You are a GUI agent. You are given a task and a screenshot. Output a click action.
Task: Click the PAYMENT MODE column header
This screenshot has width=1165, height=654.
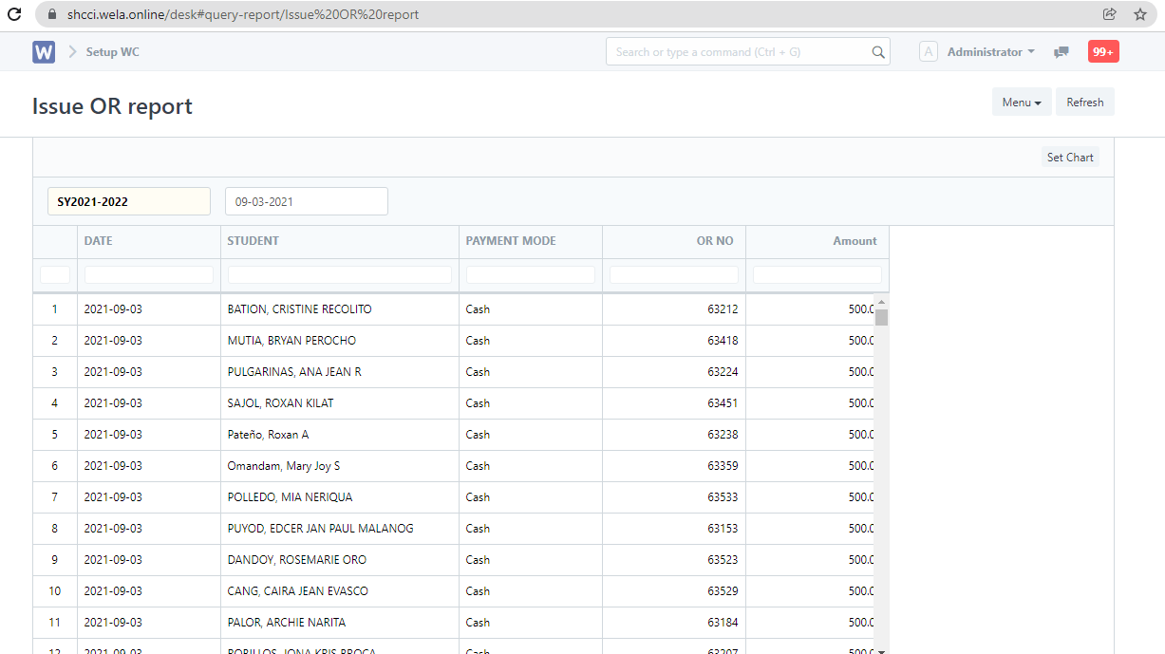[511, 241]
